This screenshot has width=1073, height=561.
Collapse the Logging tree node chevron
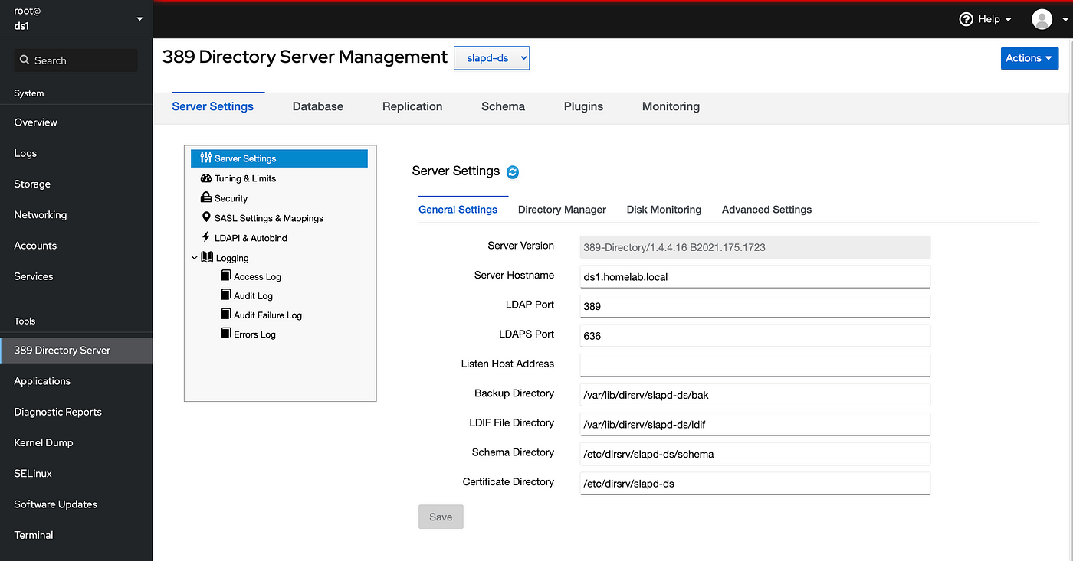(195, 258)
